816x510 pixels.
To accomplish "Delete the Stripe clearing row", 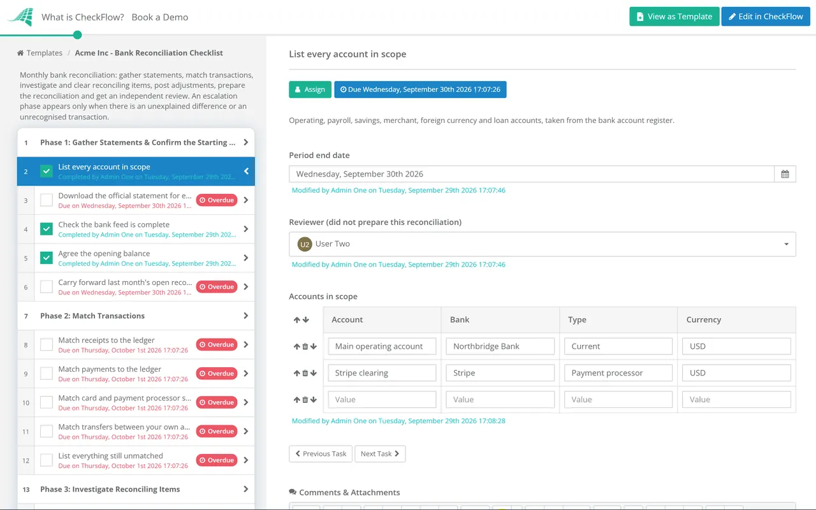I will (305, 374).
